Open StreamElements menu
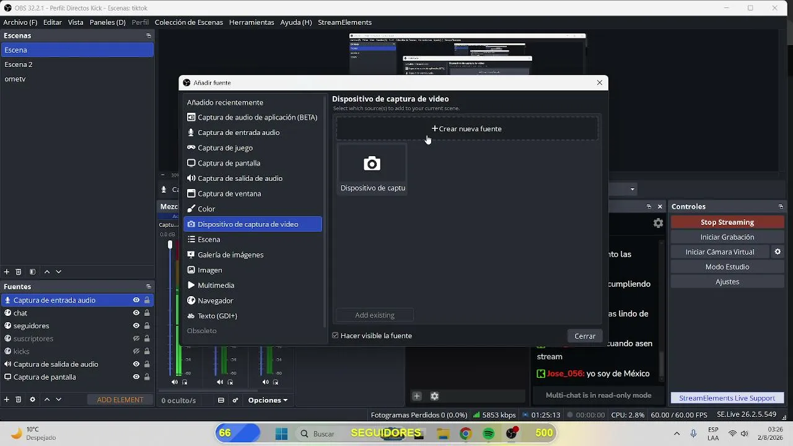 point(344,22)
